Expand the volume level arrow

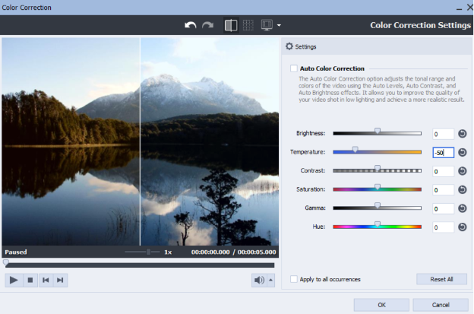[x=271, y=280]
